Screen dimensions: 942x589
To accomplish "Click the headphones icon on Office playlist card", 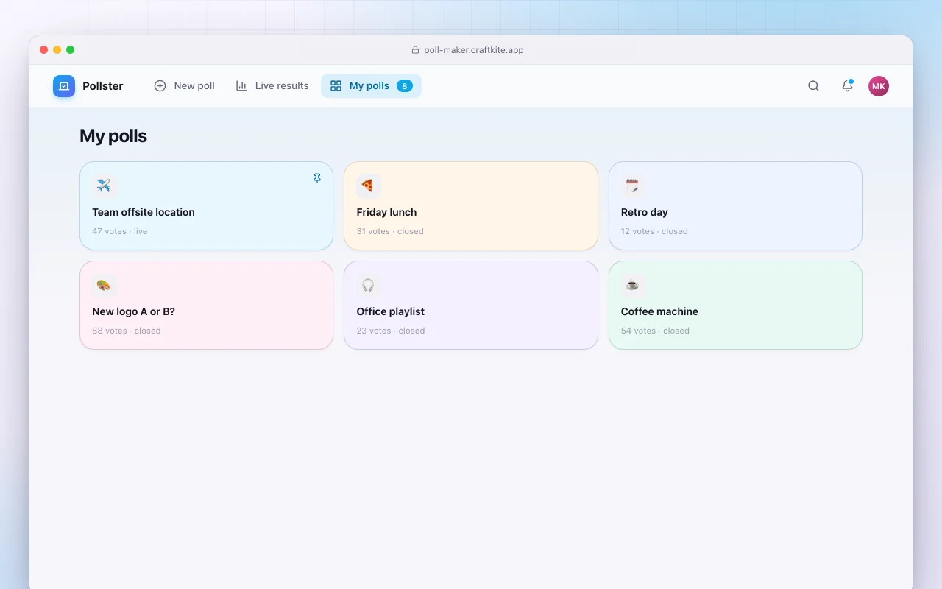I will (368, 285).
